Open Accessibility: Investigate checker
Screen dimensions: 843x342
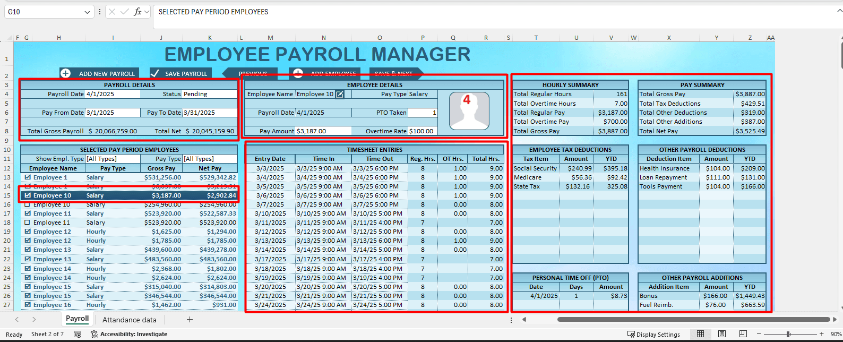pyautogui.click(x=129, y=334)
